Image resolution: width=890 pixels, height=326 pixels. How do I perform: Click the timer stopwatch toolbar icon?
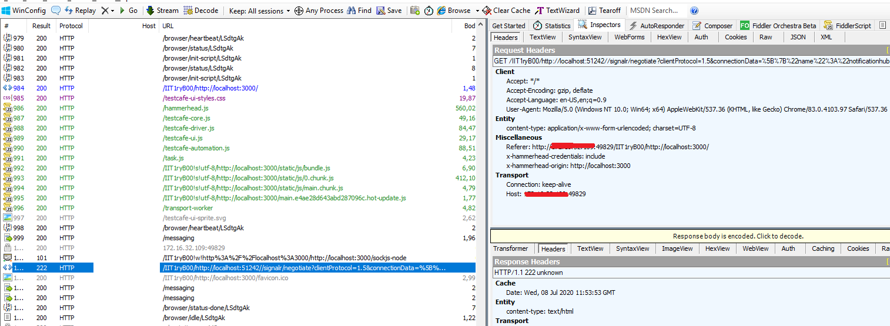(429, 11)
